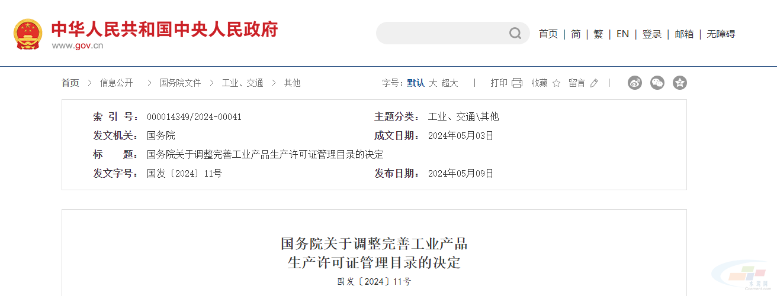Viewport: 777px width, 296px height.
Task: Click the search magnifier icon
Action: [x=515, y=33]
